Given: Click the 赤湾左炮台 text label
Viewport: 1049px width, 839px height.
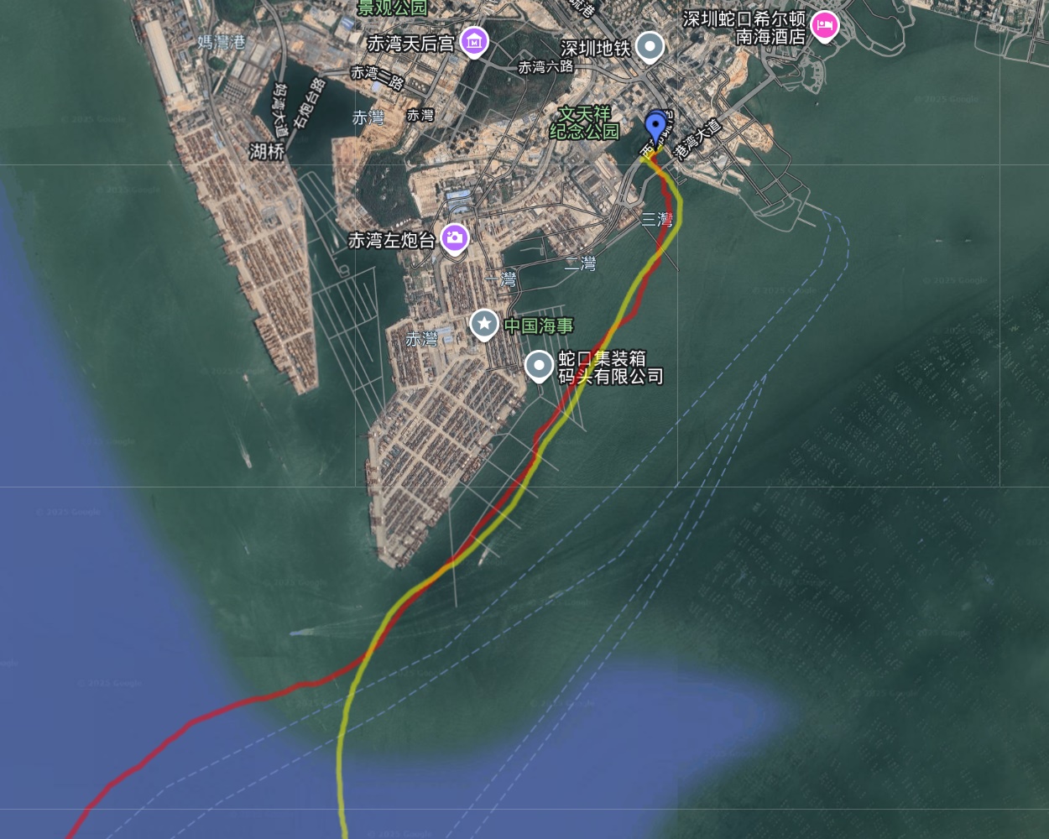Looking at the screenshot, I should pyautogui.click(x=392, y=241).
